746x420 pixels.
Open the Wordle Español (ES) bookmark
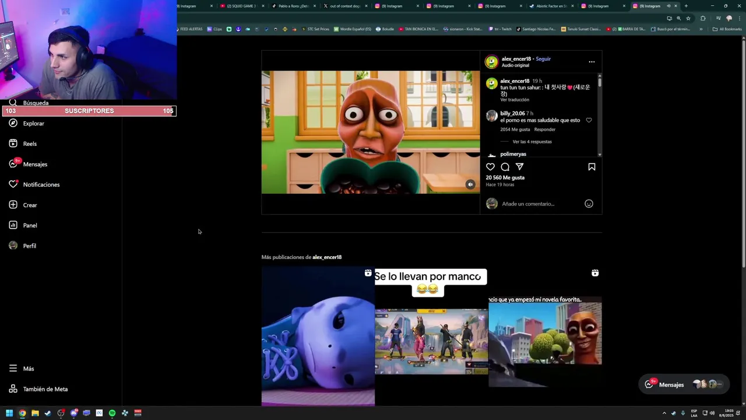click(x=353, y=29)
